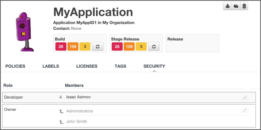Select the Administrators member entry
Image resolution: width=261 pixels, height=130 pixels.
click(79, 111)
